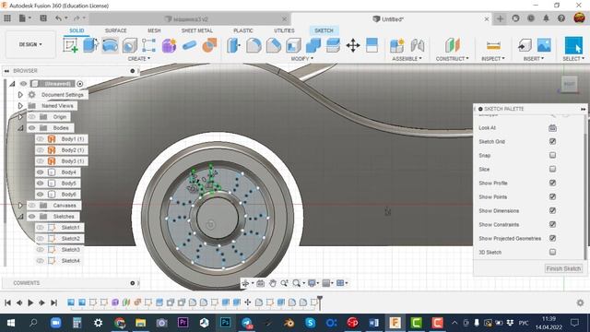The height and width of the screenshot is (332, 590).
Task: Click the New Component assemble icon
Action: 397,45
